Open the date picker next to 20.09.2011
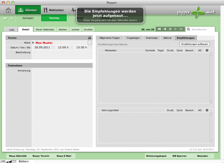Image resolution: width=224 pixels, height=163 pixels. 53,47
